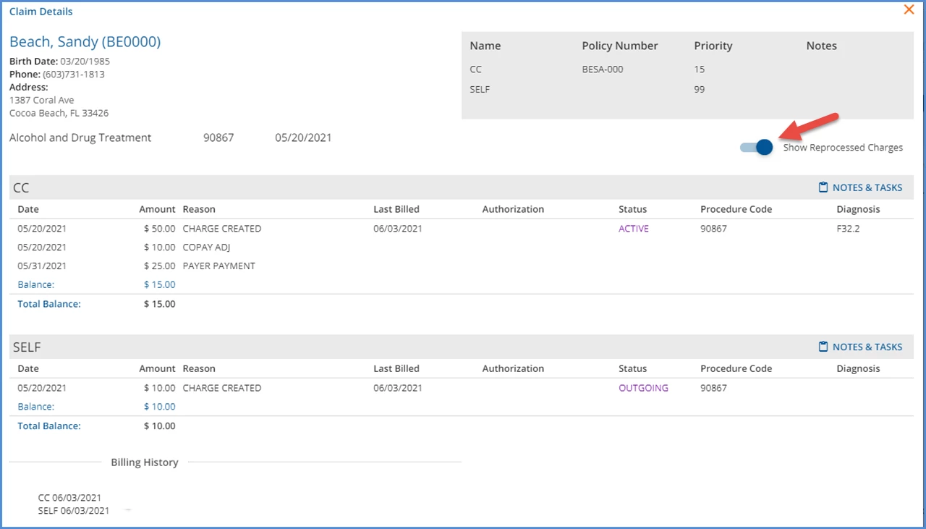Click Billing History entry CC 06/03/2021
The image size is (926, 529).
pos(69,498)
